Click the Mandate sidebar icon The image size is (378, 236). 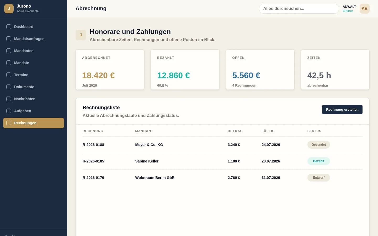click(x=9, y=63)
